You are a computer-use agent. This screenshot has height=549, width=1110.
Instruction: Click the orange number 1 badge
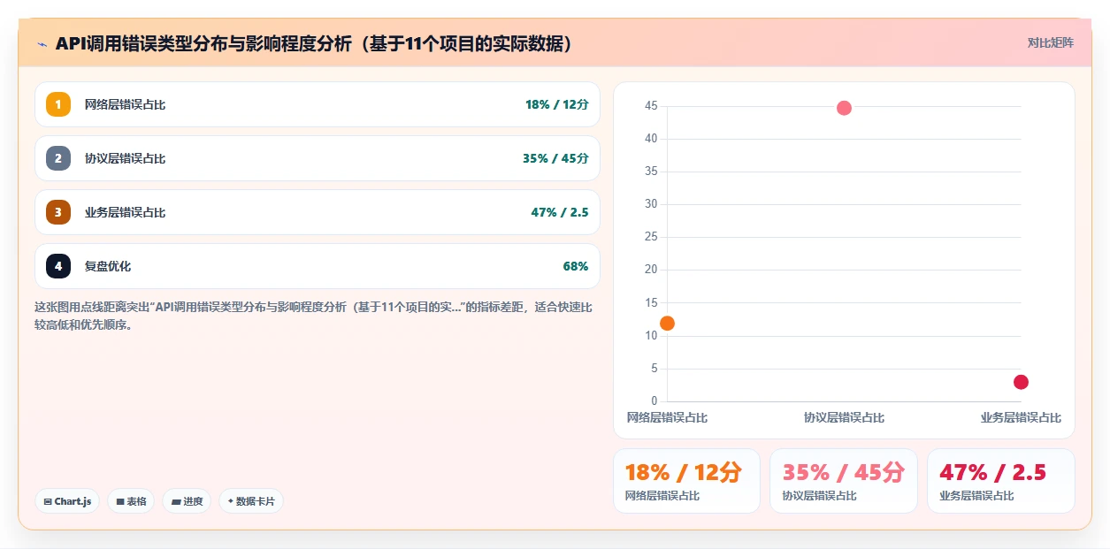click(x=58, y=104)
